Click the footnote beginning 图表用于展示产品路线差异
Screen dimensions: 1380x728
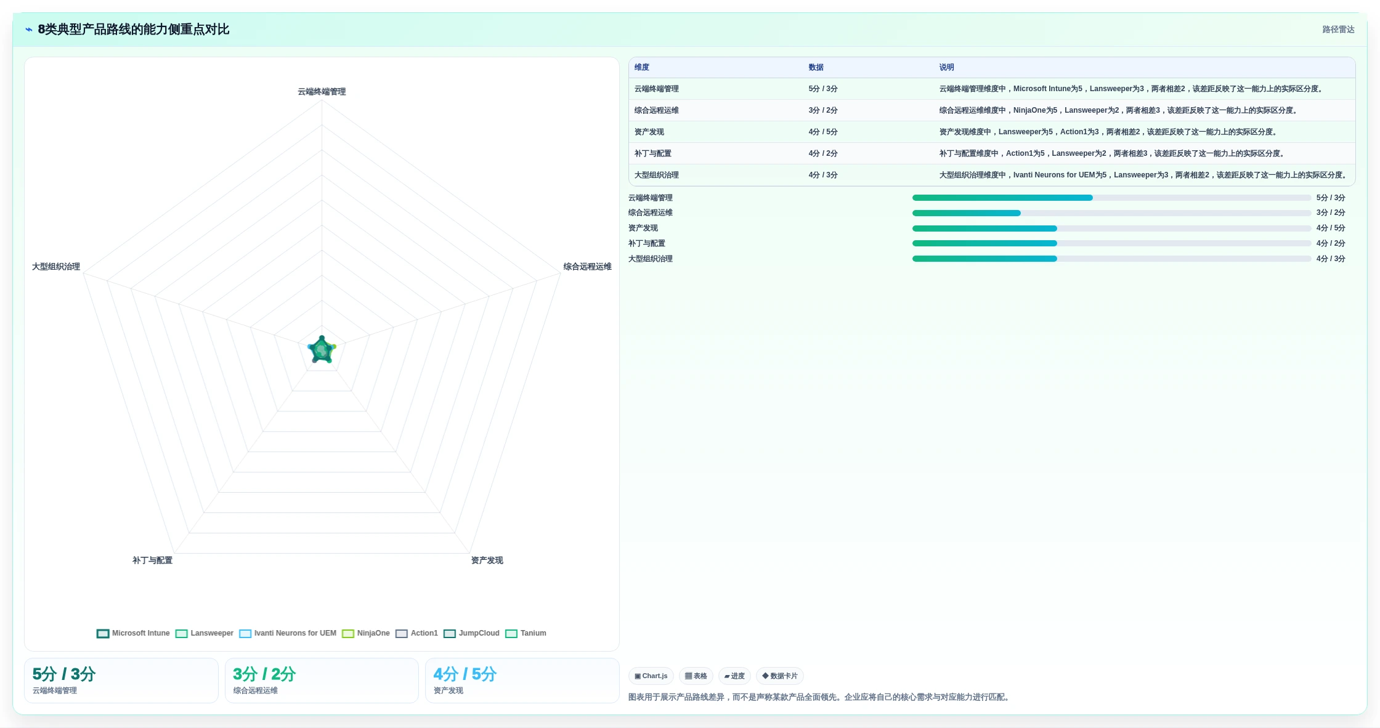(820, 697)
